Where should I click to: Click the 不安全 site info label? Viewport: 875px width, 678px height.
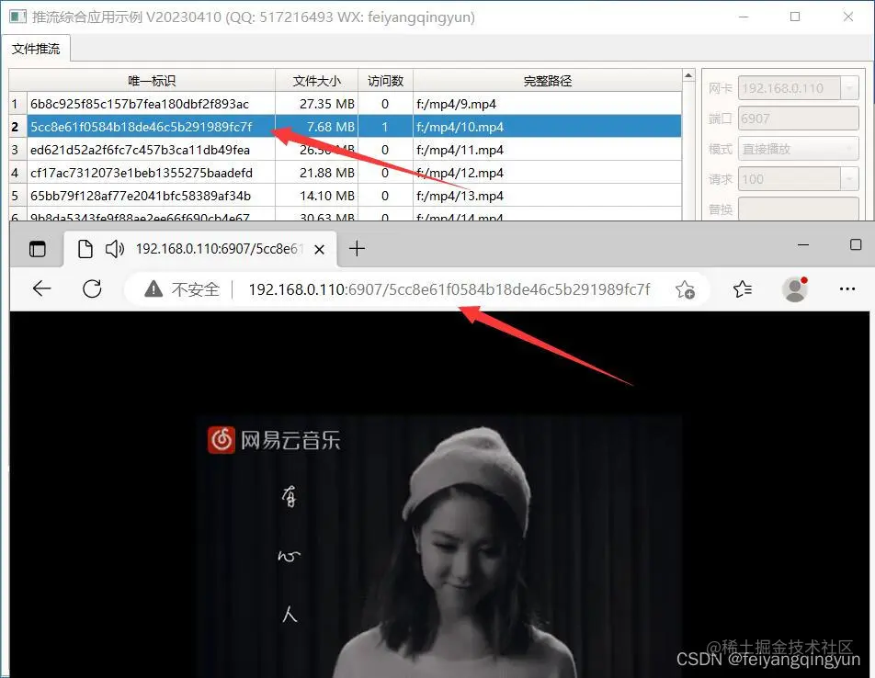coord(195,289)
